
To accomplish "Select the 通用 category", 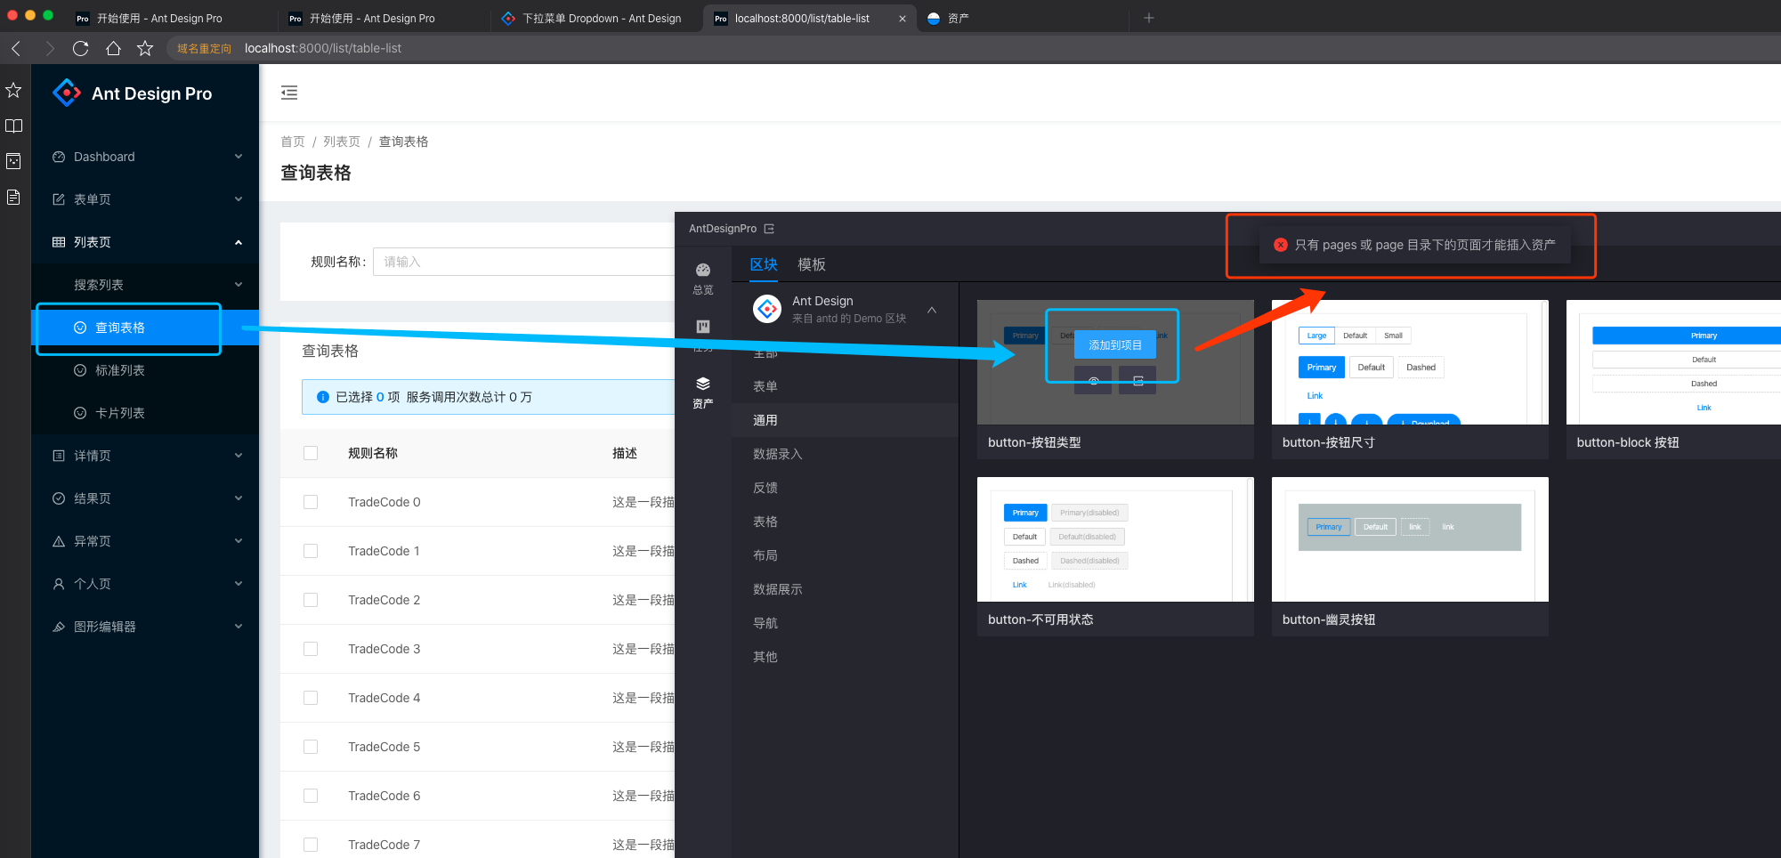I will (845, 420).
